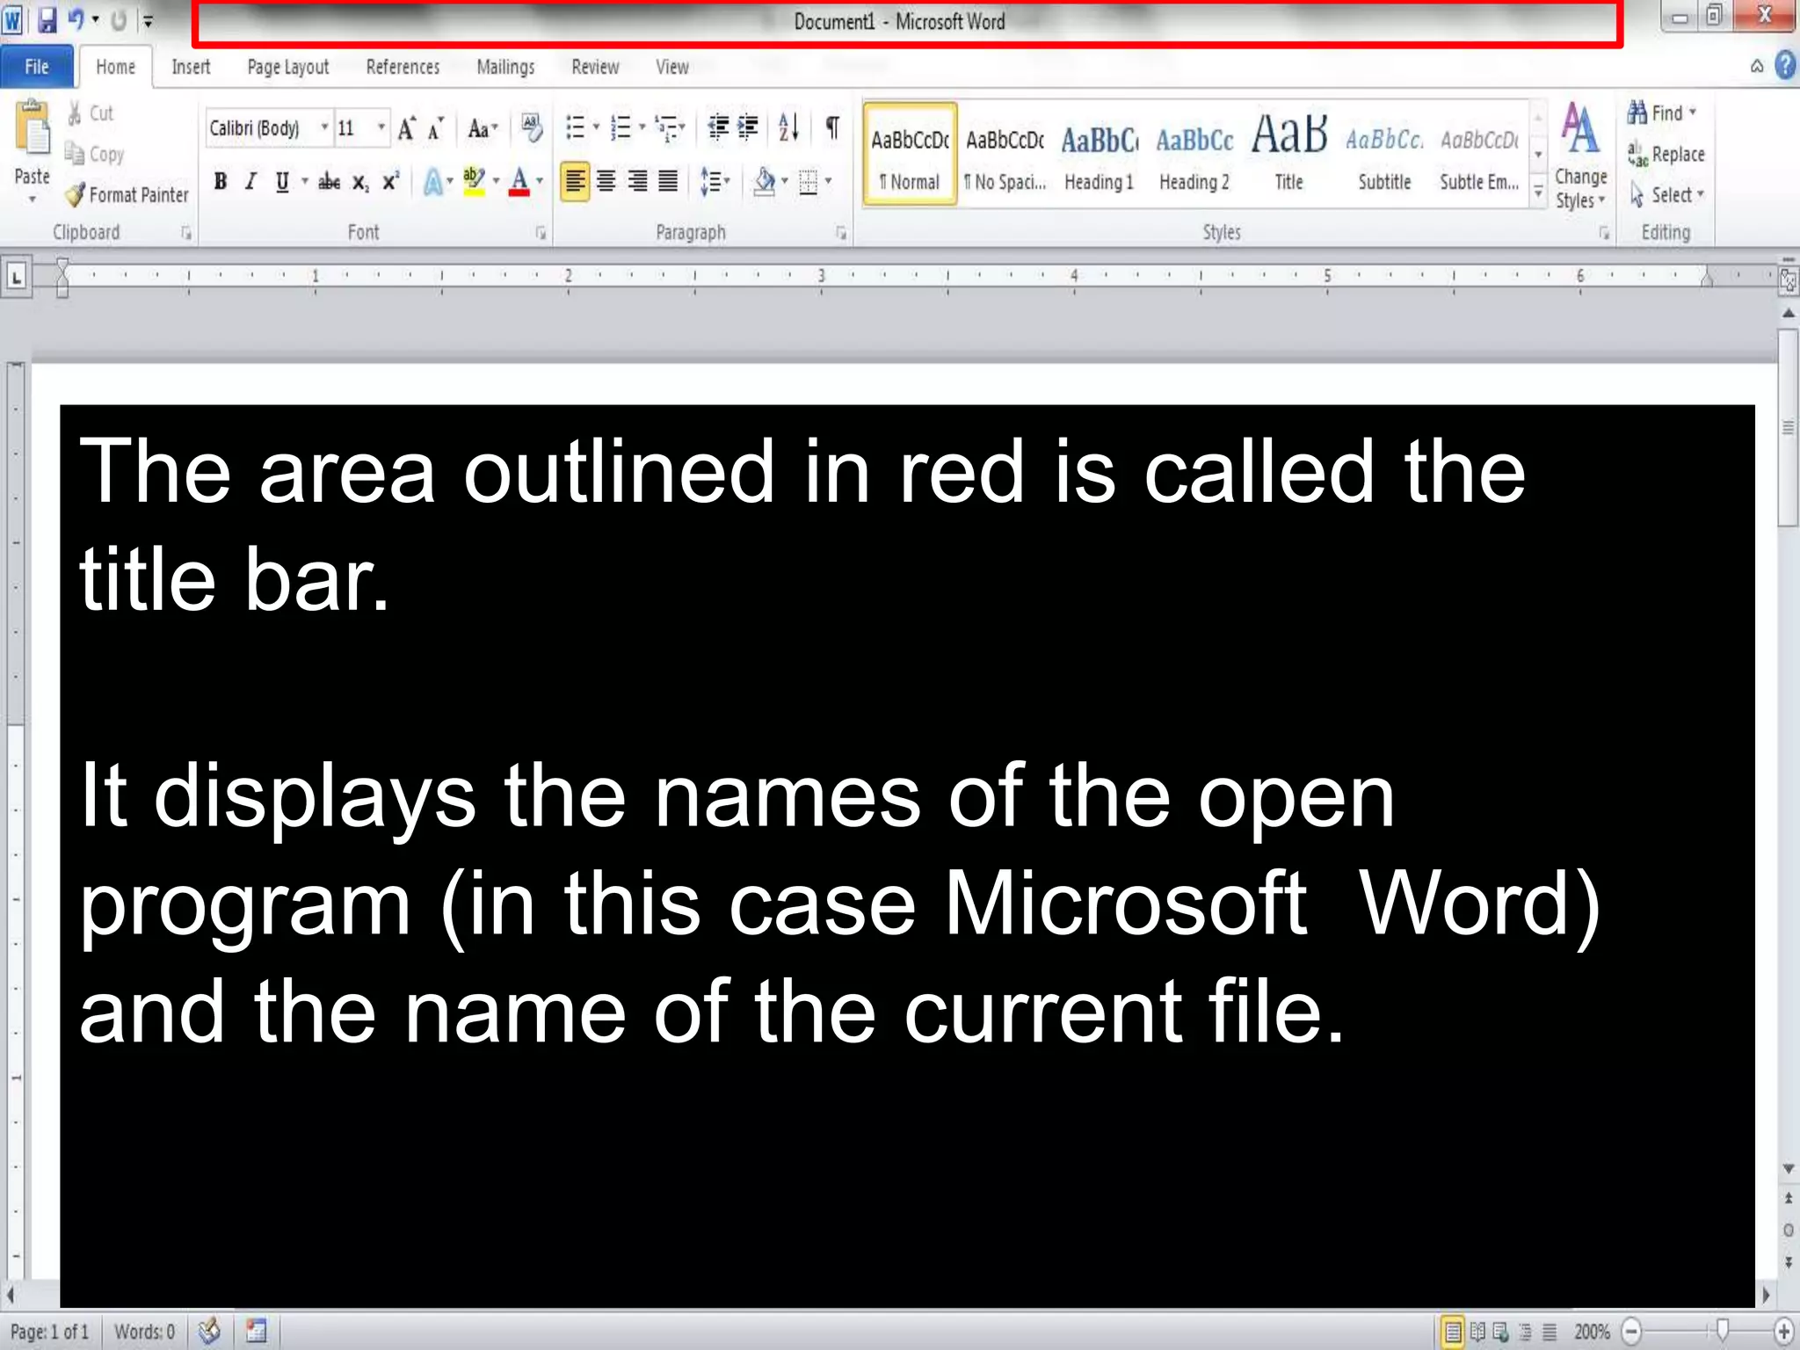Open the font color dropdown arrow
Screen dimensions: 1800x1350
point(540,182)
